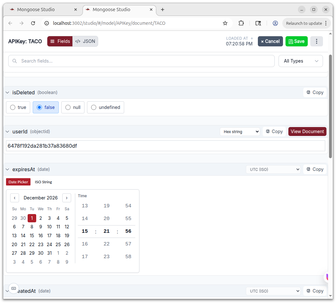
Task: Go to next month in date picker
Action: [67, 198]
